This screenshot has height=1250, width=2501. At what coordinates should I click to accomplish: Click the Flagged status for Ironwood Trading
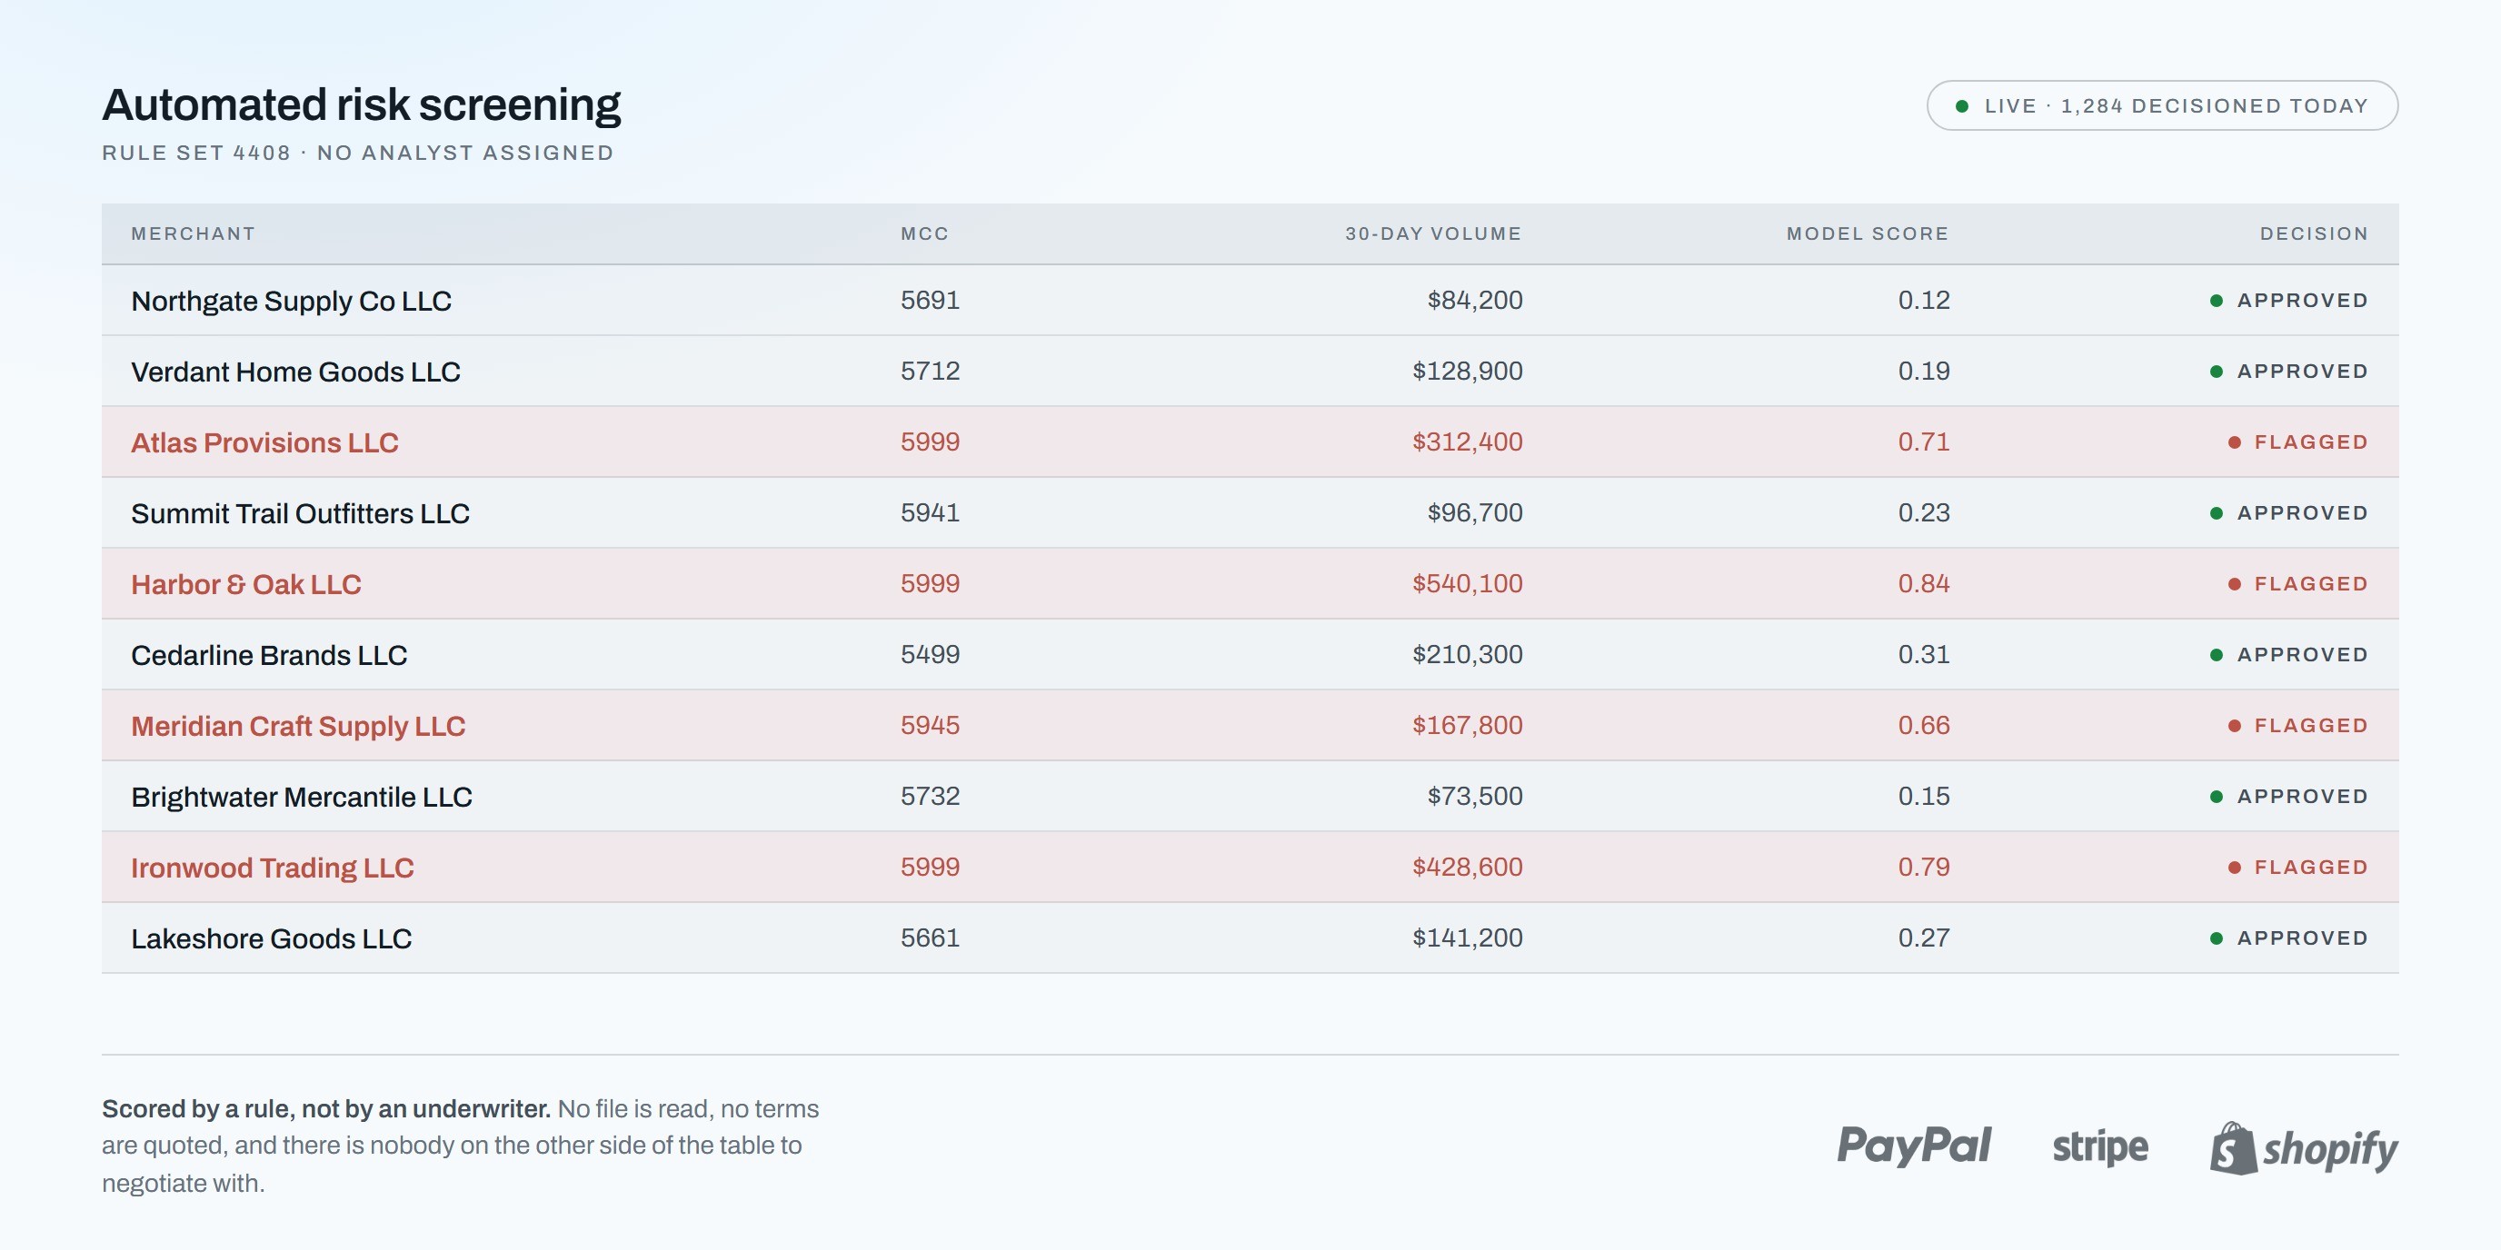coord(2298,868)
